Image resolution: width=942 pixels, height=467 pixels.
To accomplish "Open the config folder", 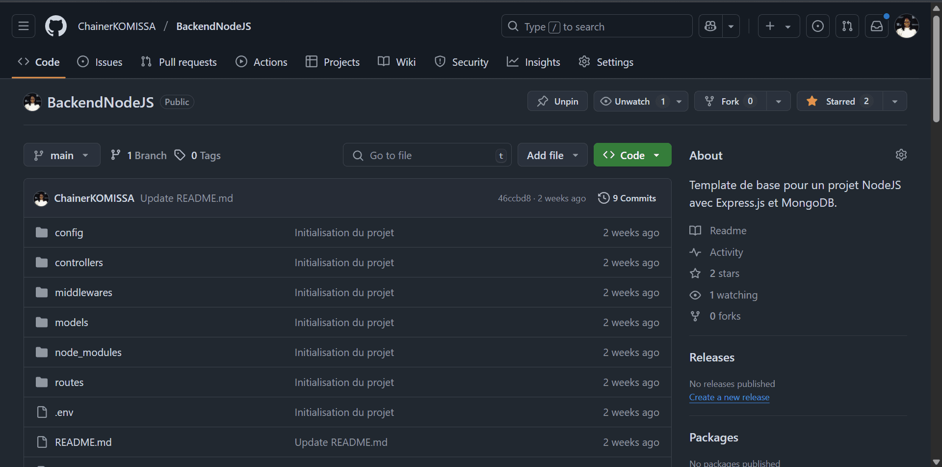I will coord(69,232).
